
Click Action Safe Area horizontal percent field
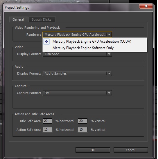pos(48,130)
